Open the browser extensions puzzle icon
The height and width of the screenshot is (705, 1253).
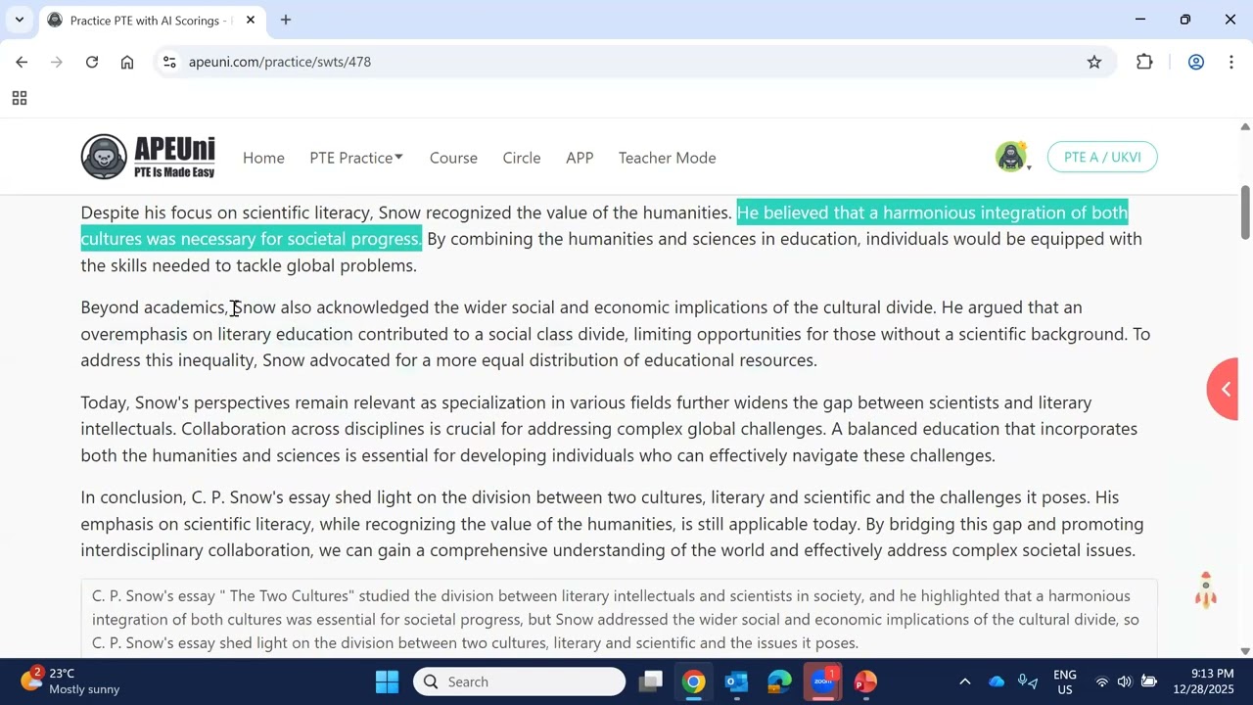(1144, 62)
